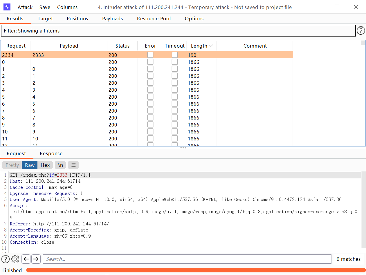Sort by Length column header
This screenshot has width=366, height=275.
pos(202,46)
